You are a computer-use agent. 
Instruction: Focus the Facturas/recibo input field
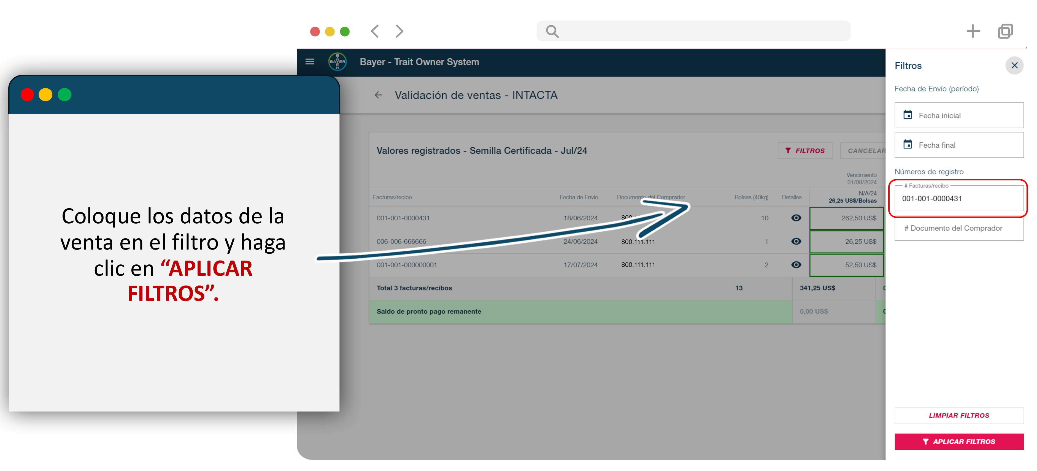pos(958,199)
